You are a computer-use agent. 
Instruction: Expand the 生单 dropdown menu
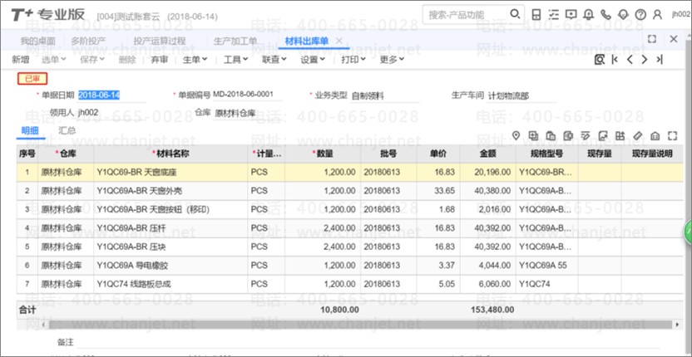(x=195, y=60)
